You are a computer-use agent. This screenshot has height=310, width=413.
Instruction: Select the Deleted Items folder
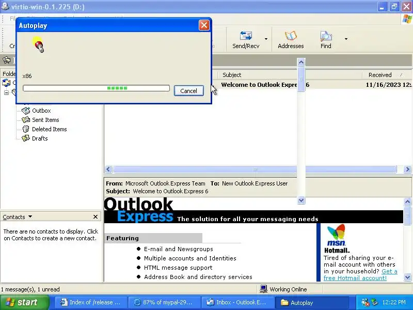(x=49, y=129)
